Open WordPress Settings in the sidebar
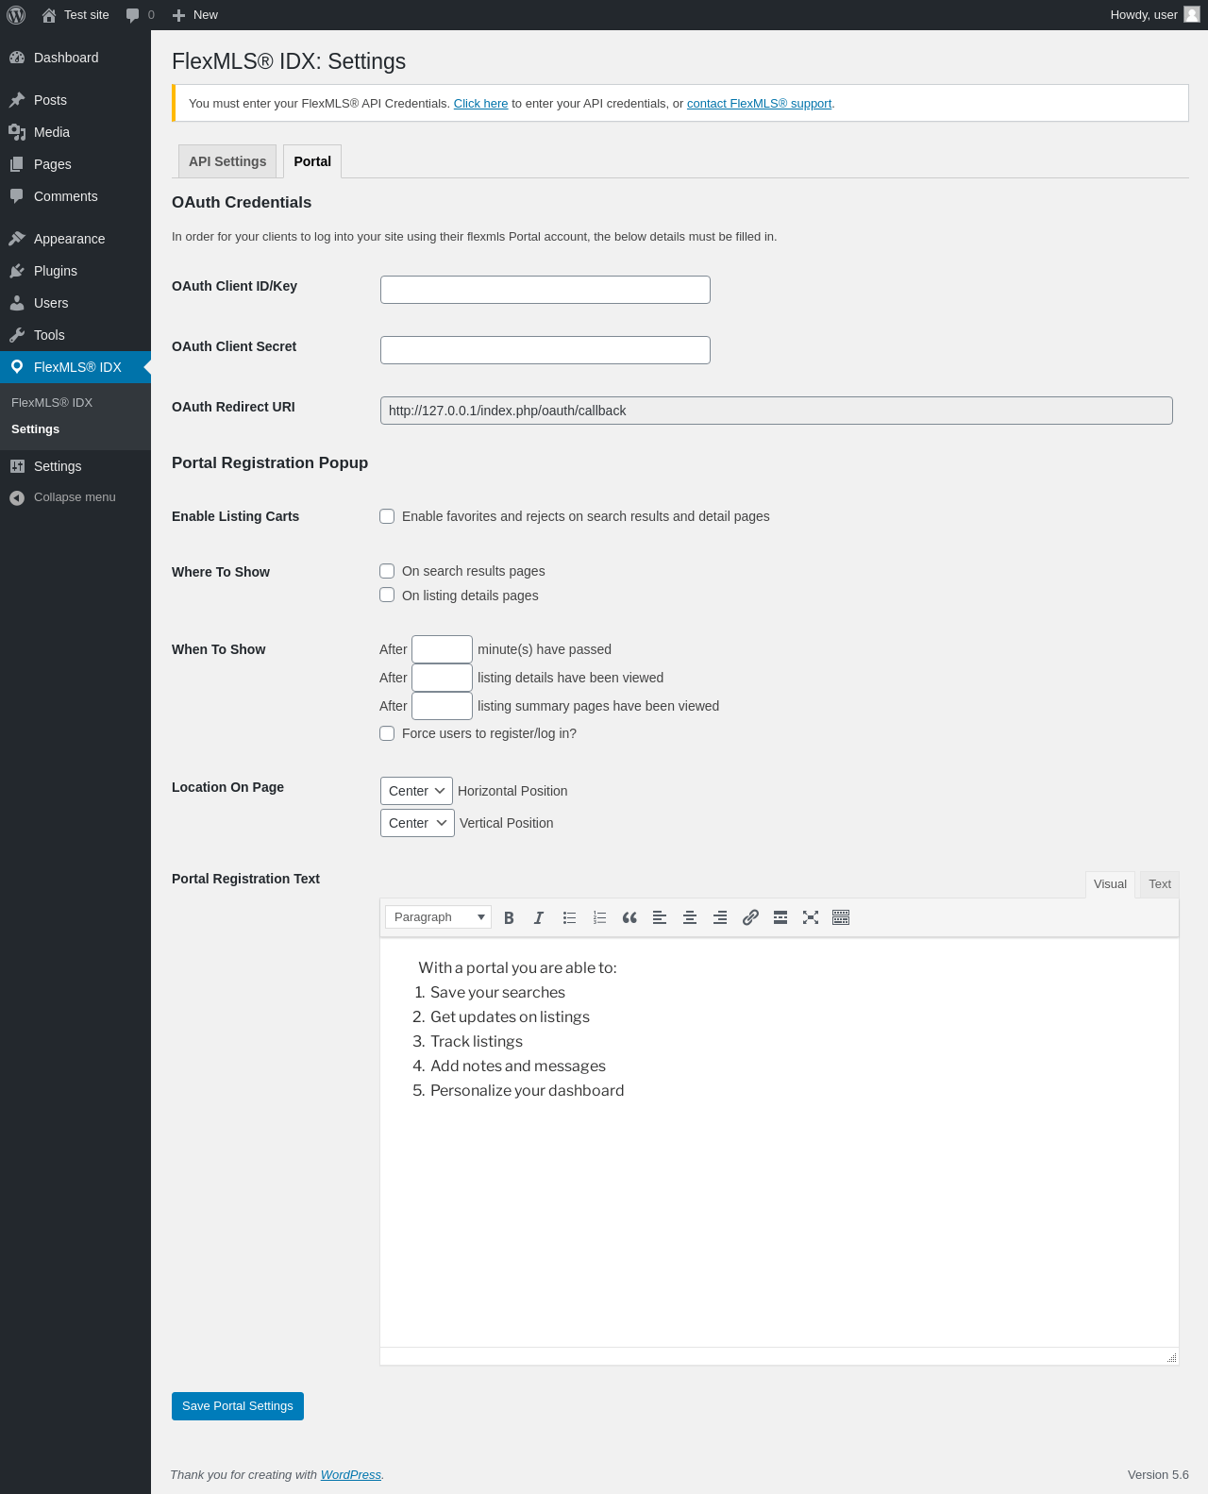Image resolution: width=1208 pixels, height=1494 pixels. click(x=75, y=466)
